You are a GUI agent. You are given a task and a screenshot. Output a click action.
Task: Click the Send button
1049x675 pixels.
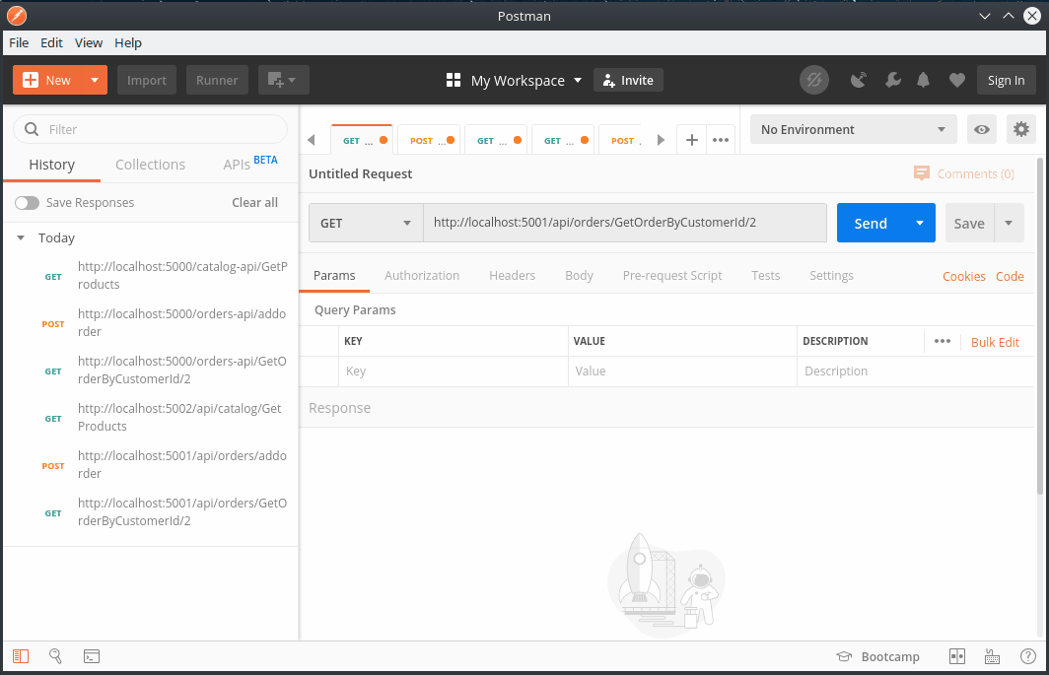(x=871, y=223)
